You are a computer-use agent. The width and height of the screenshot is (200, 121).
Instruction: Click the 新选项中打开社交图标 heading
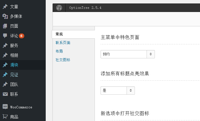125,113
